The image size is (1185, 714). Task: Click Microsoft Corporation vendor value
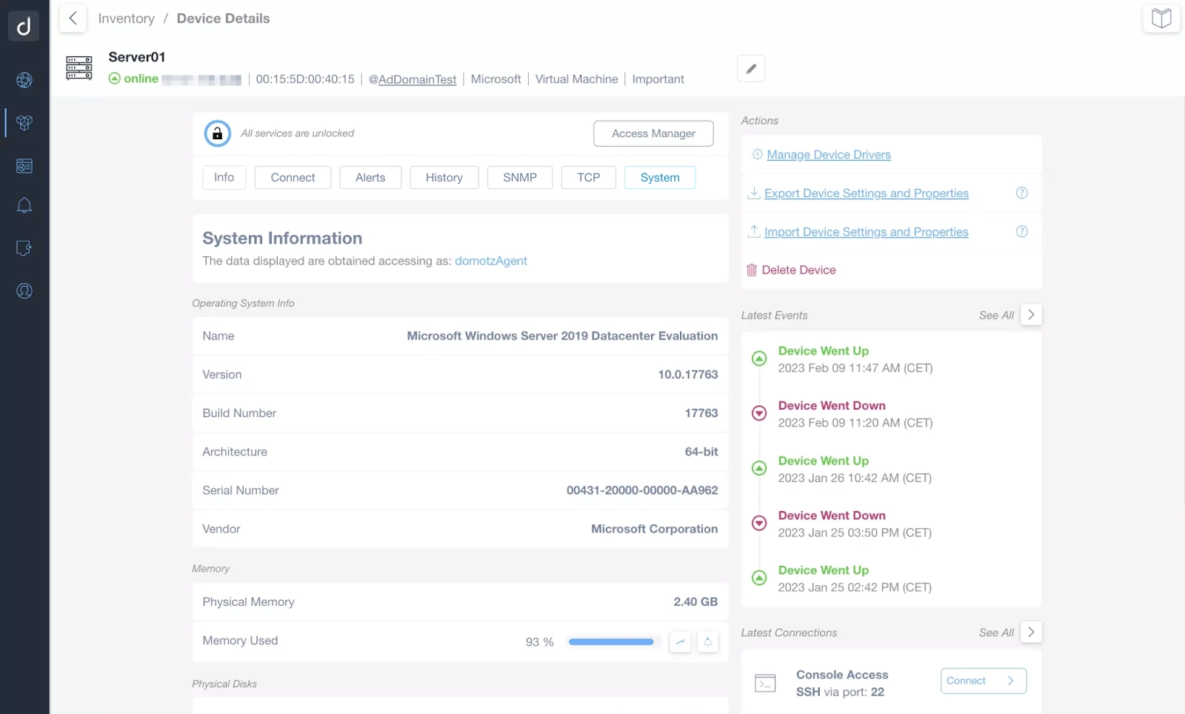pos(655,529)
